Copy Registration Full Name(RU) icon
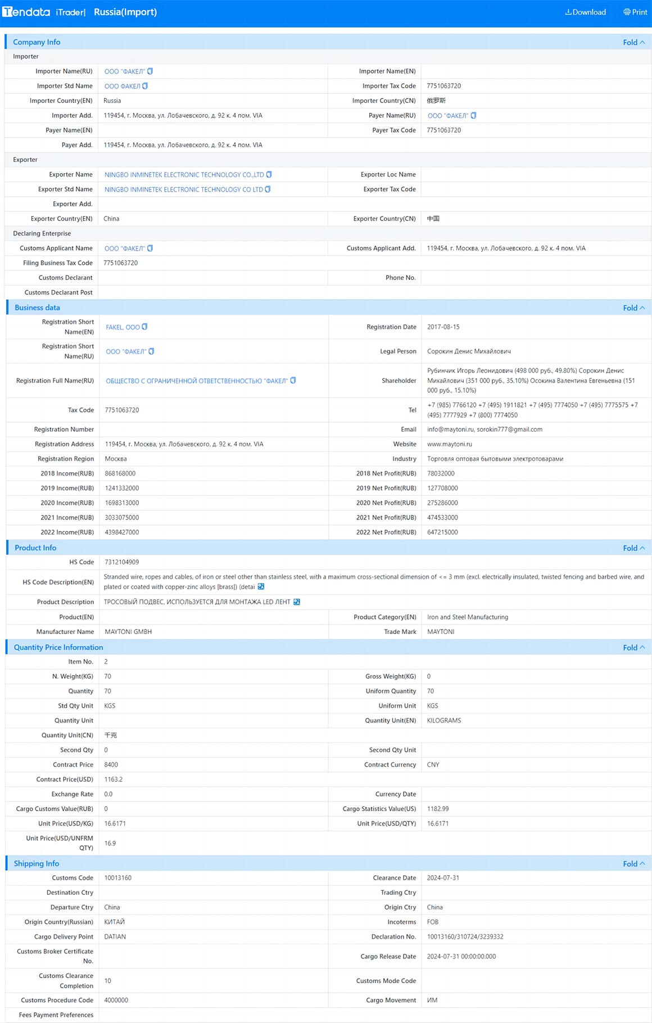 (293, 381)
